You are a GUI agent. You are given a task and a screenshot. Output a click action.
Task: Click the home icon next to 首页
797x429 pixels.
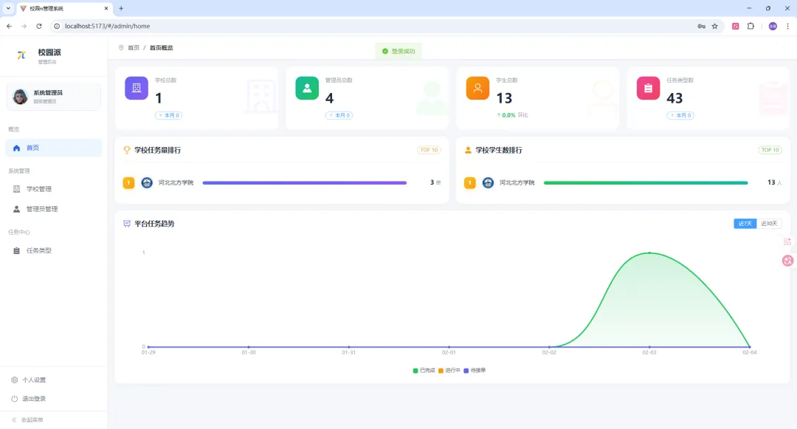click(16, 148)
